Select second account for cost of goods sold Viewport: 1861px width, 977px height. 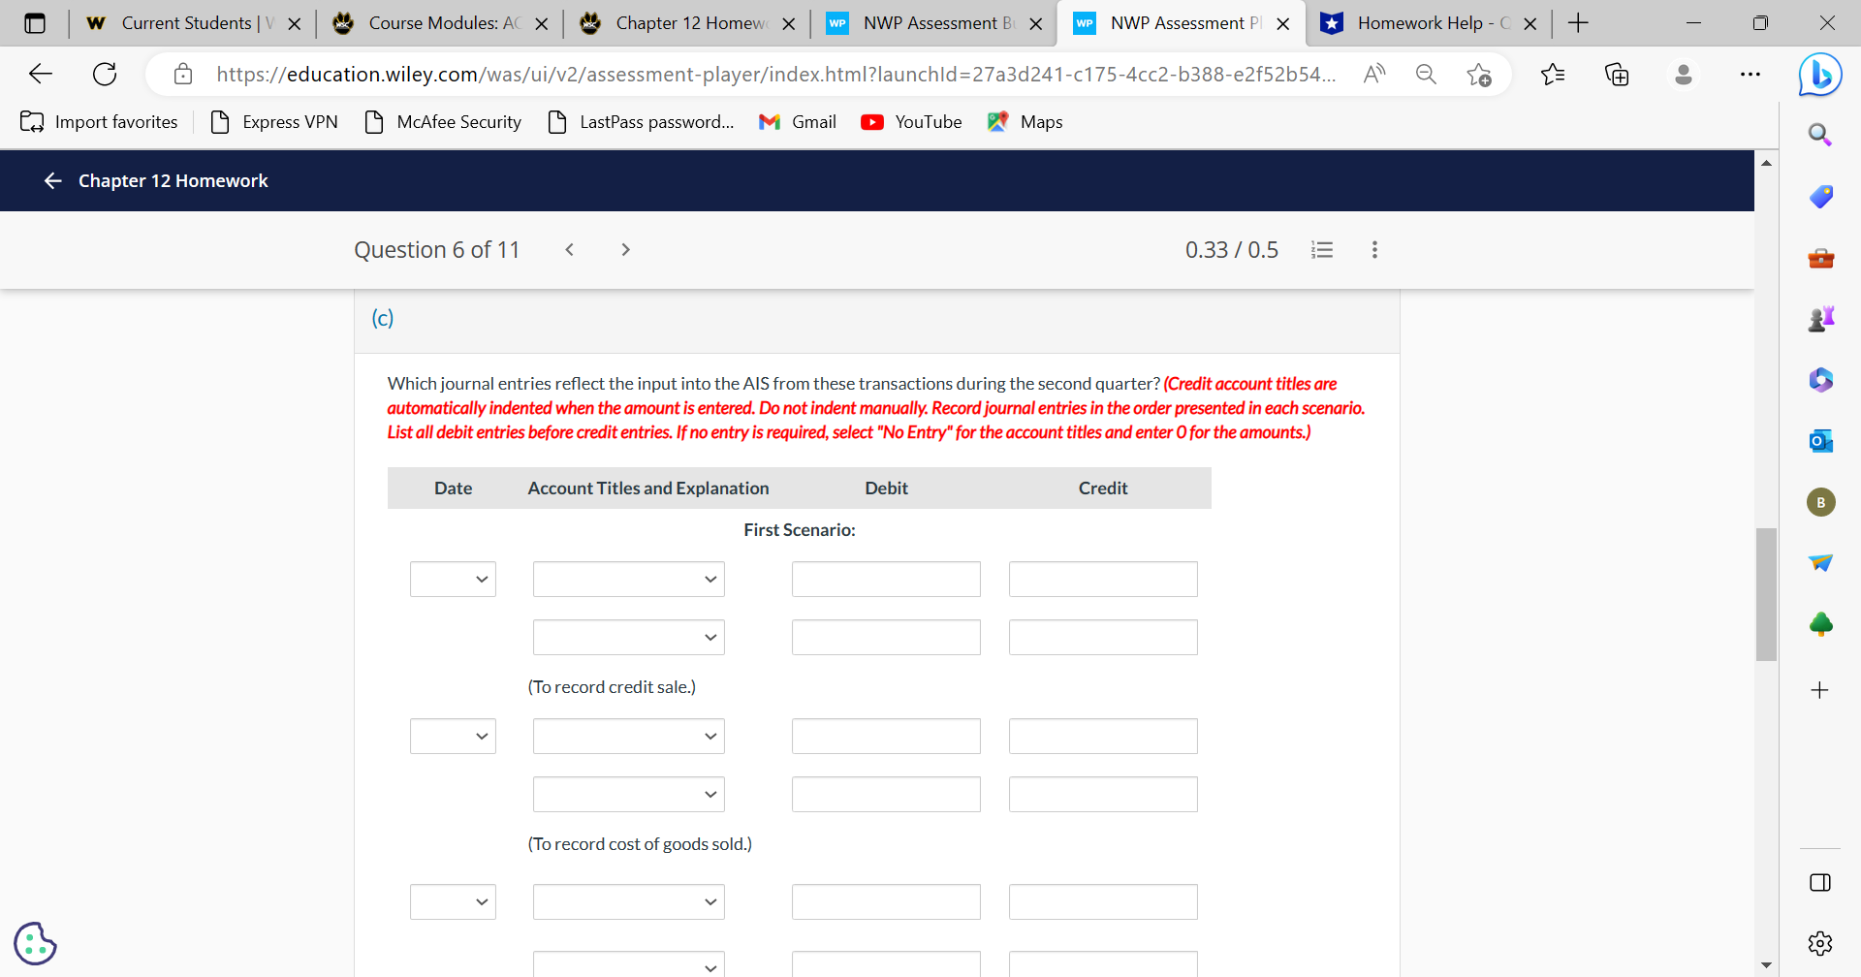629,795
